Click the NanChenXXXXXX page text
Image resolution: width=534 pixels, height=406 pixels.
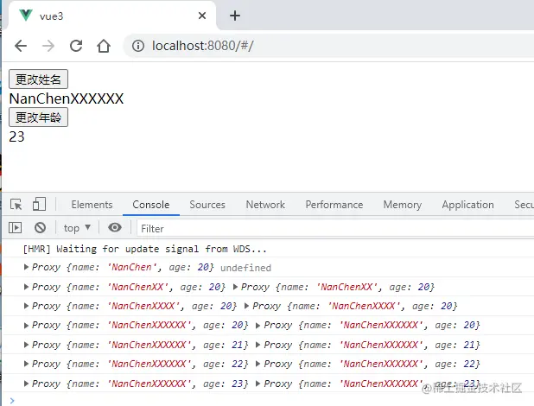pos(67,98)
